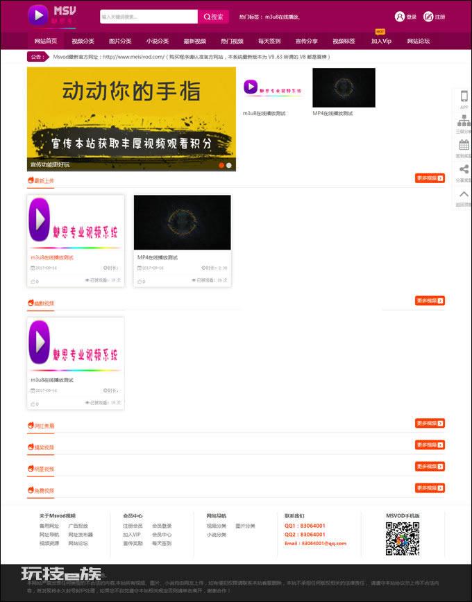The width and height of the screenshot is (472, 602).
Task: Click the keyword search input field
Action: click(149, 17)
